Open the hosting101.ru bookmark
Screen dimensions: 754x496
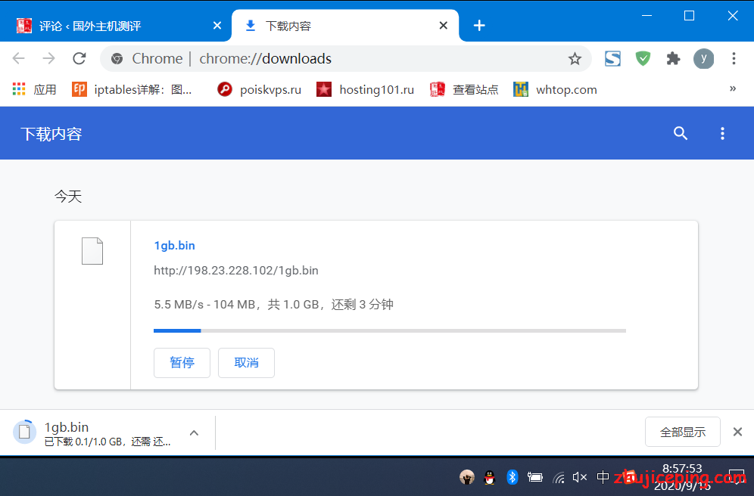pyautogui.click(x=366, y=89)
